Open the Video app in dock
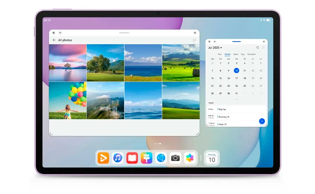The height and width of the screenshot is (194, 315). (x=103, y=158)
